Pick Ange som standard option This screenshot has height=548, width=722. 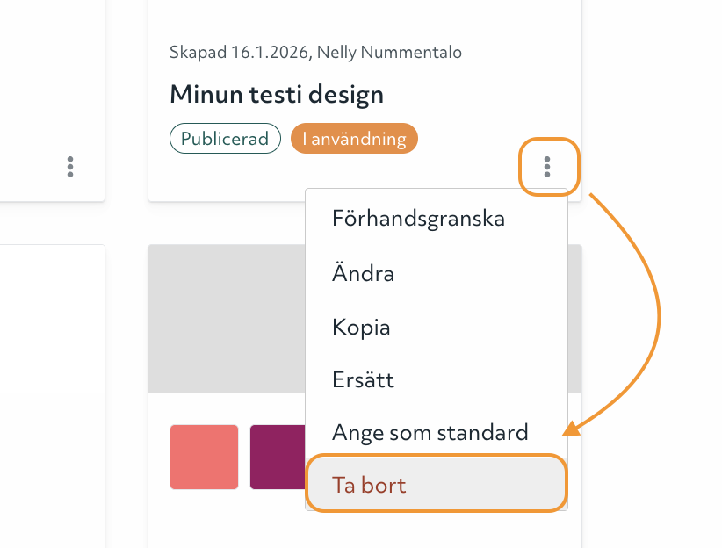(430, 432)
